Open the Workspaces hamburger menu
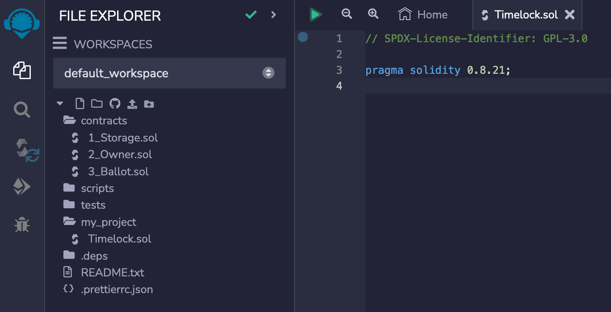This screenshot has height=312, width=611. tap(60, 43)
